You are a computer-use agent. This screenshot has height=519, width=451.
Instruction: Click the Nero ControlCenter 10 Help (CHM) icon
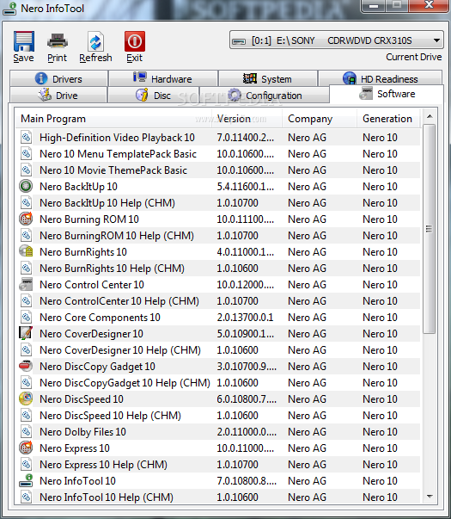(x=26, y=301)
